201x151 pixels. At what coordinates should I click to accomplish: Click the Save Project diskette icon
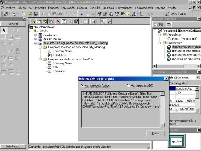pos(36,14)
